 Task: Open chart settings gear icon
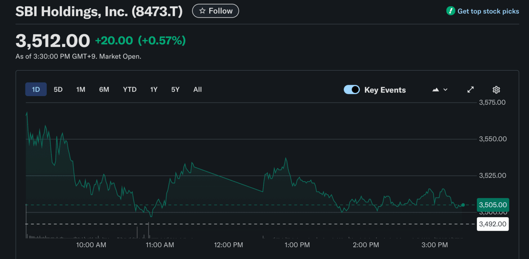[x=496, y=90]
